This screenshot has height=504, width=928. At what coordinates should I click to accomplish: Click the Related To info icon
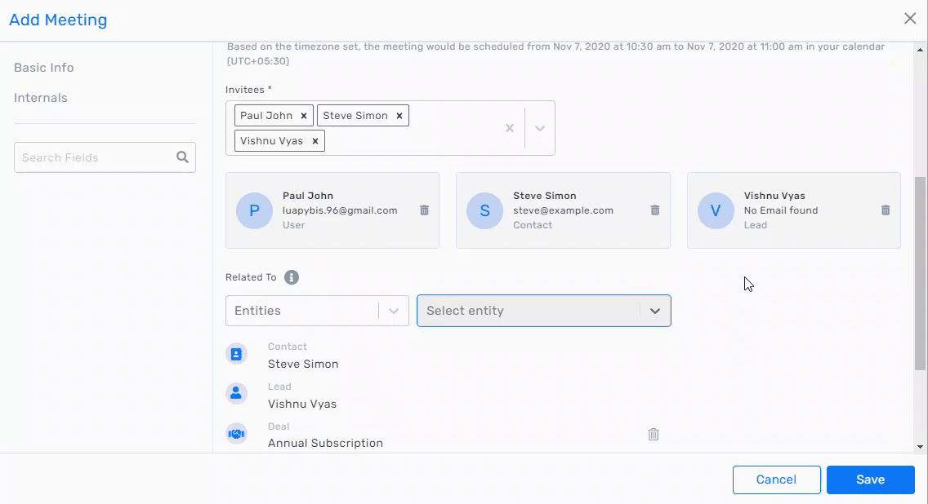(x=291, y=277)
